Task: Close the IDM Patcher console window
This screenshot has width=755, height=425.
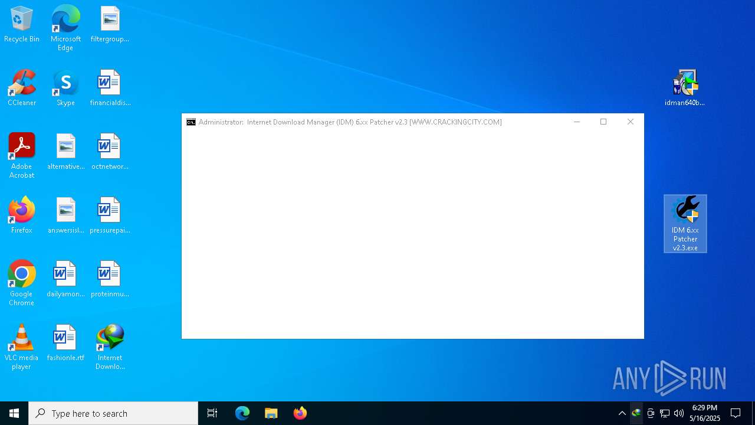Action: 631,122
